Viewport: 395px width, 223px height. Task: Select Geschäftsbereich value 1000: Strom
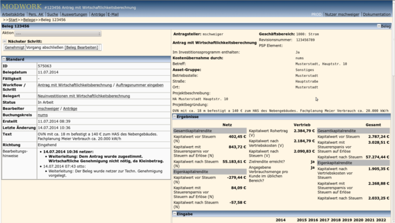tap(307, 34)
